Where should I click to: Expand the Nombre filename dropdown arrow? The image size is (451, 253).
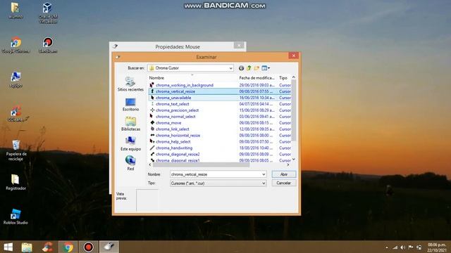[x=264, y=174]
